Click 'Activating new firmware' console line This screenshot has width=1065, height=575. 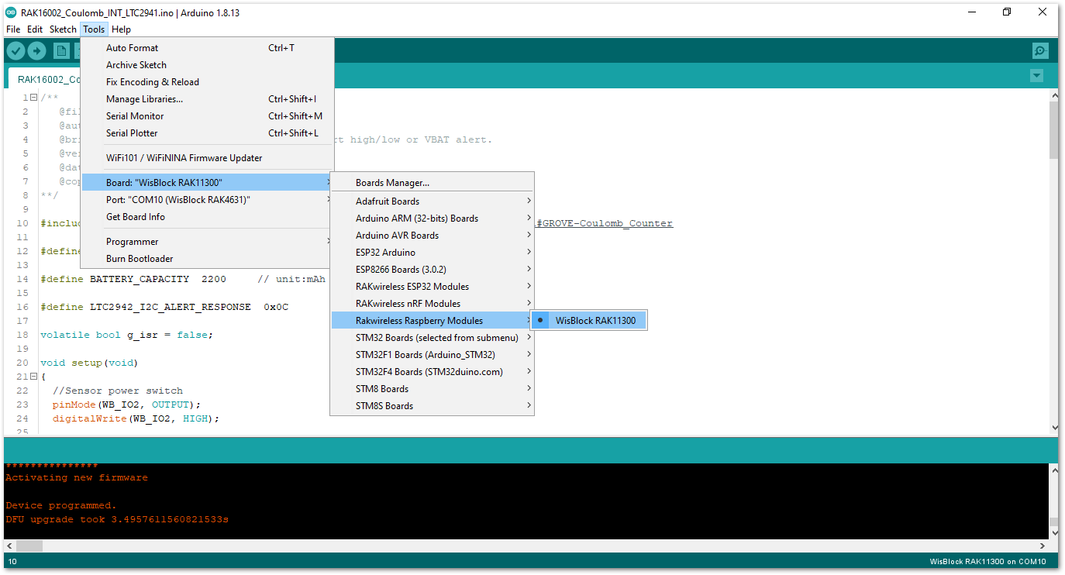coord(76,477)
